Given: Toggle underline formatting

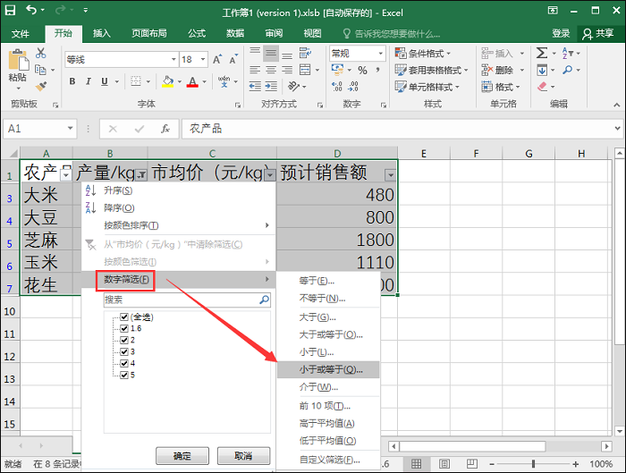Looking at the screenshot, I should tap(105, 81).
